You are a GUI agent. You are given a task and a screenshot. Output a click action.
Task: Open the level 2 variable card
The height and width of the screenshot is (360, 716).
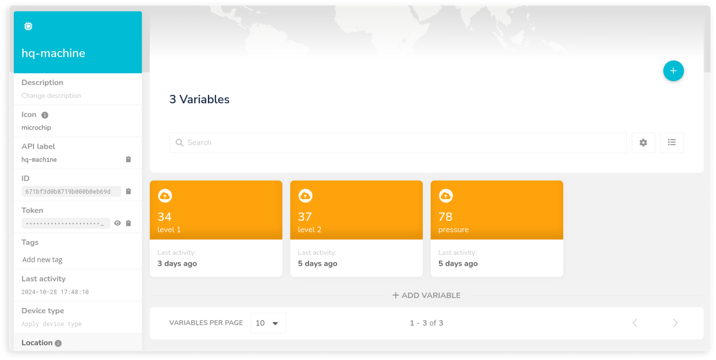[356, 228]
